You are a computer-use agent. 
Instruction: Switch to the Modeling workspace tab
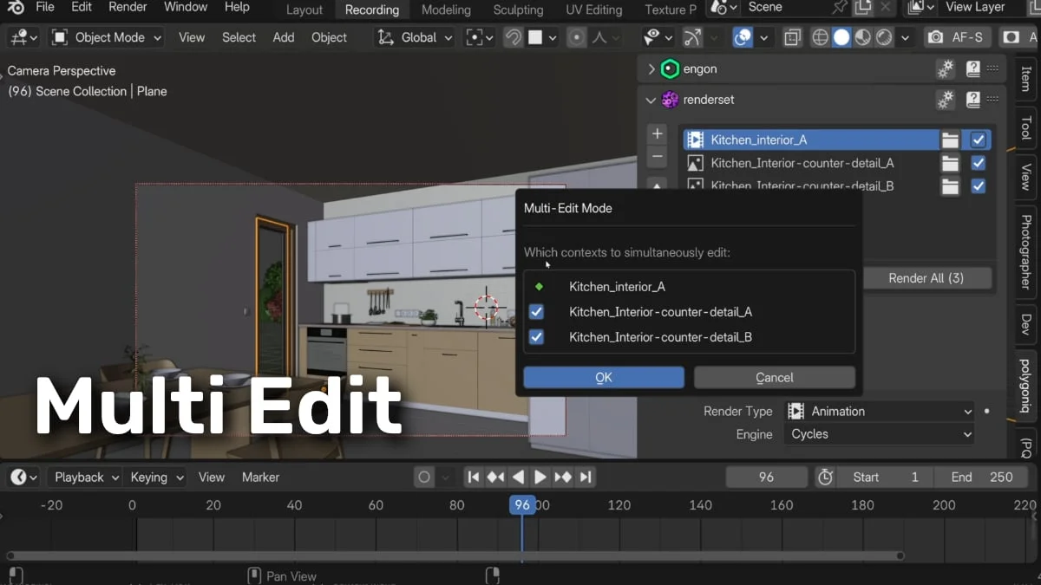[x=446, y=10]
